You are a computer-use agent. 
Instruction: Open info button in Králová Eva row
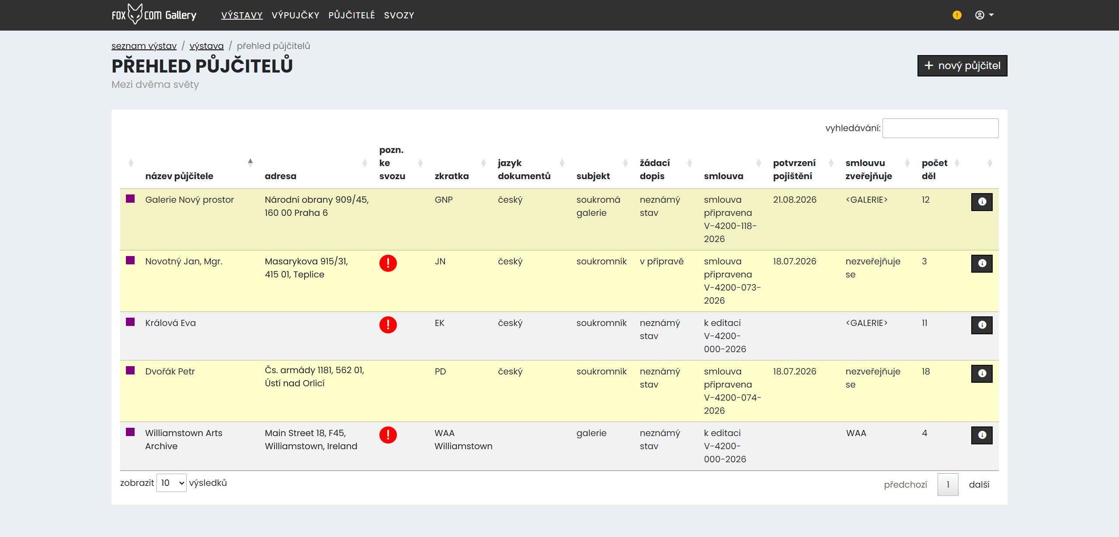[x=981, y=325]
